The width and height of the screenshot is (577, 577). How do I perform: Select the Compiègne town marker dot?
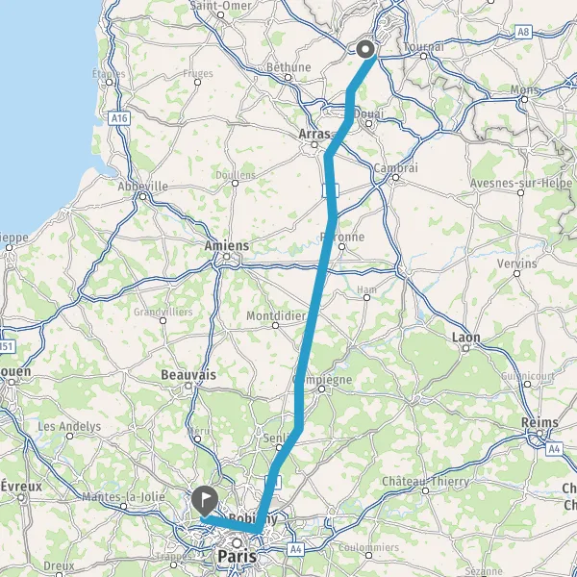[321, 389]
